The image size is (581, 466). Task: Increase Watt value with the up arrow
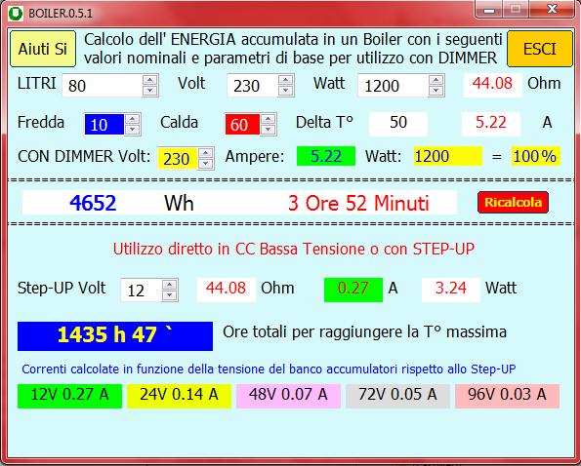436,80
